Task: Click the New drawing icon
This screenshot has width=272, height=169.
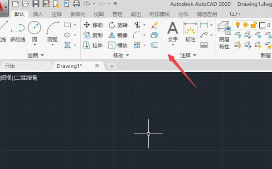Action: (15, 4)
